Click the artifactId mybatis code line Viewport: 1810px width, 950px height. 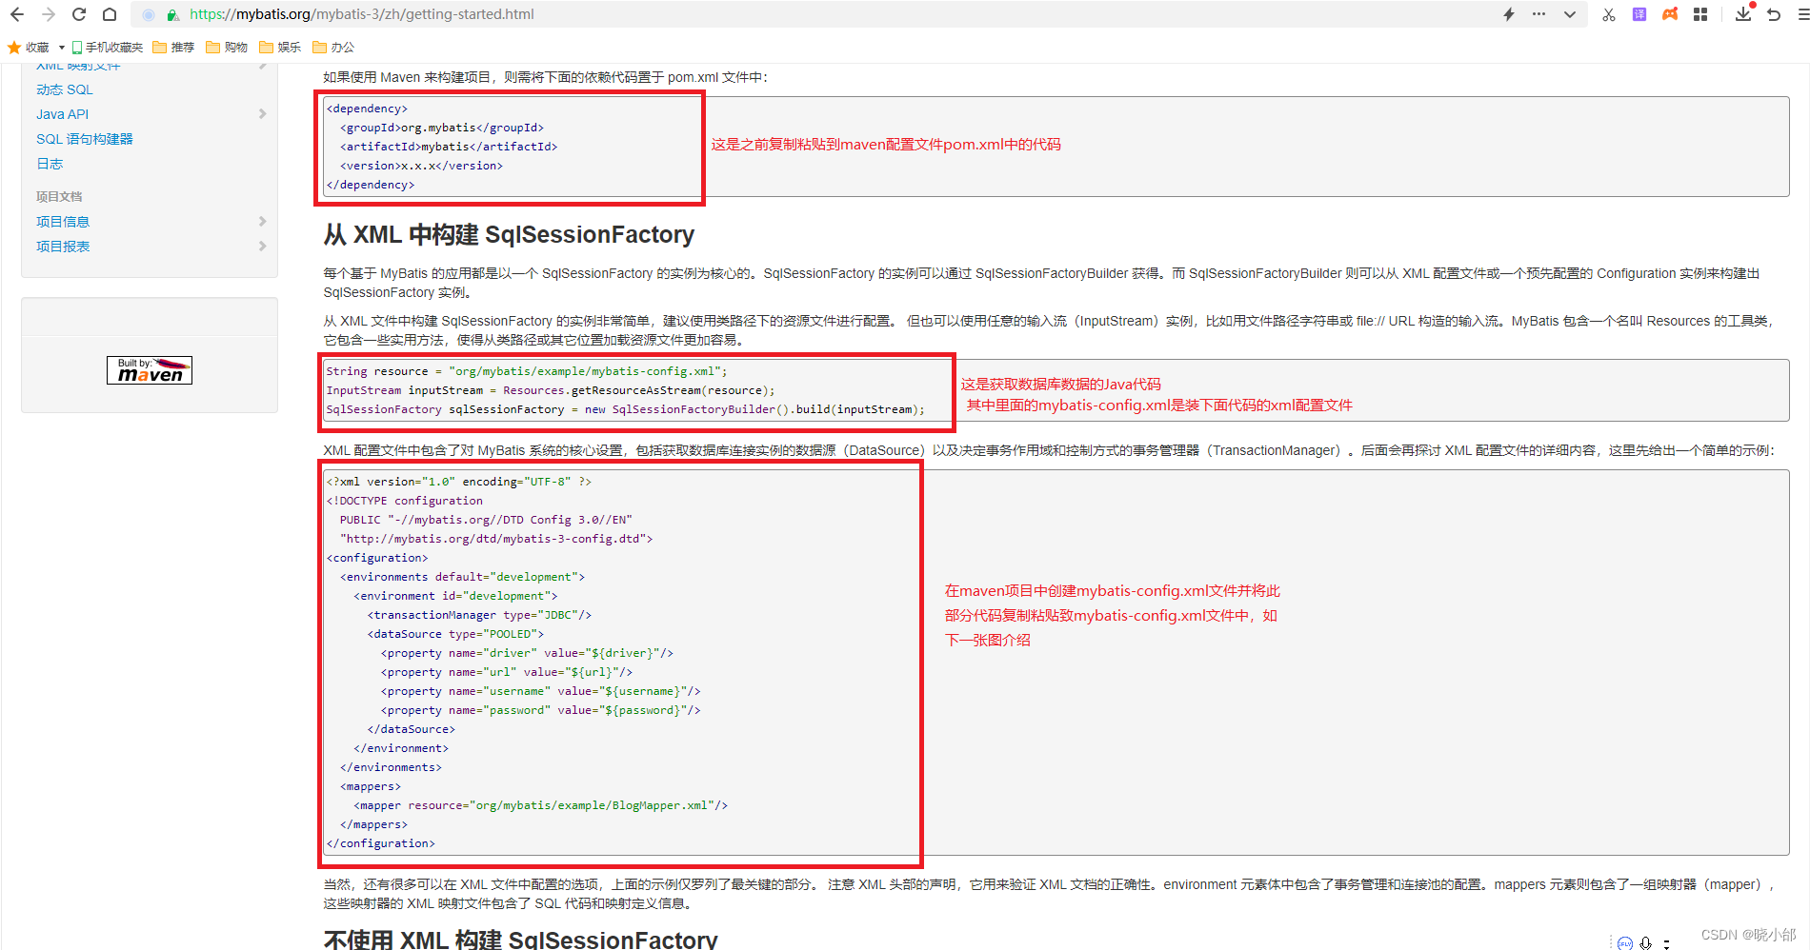(x=449, y=147)
